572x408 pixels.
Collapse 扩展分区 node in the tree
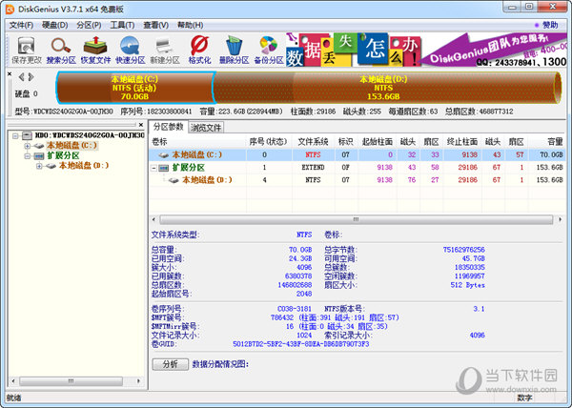tap(28, 156)
